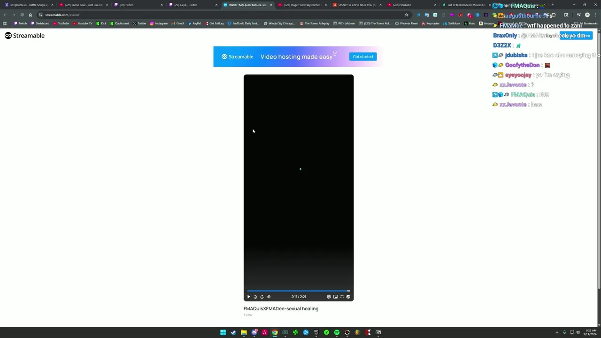Close the Watch FMAQuisXFMADee Streamable tab
Viewport: 601px width, 338px height.
click(x=271, y=5)
